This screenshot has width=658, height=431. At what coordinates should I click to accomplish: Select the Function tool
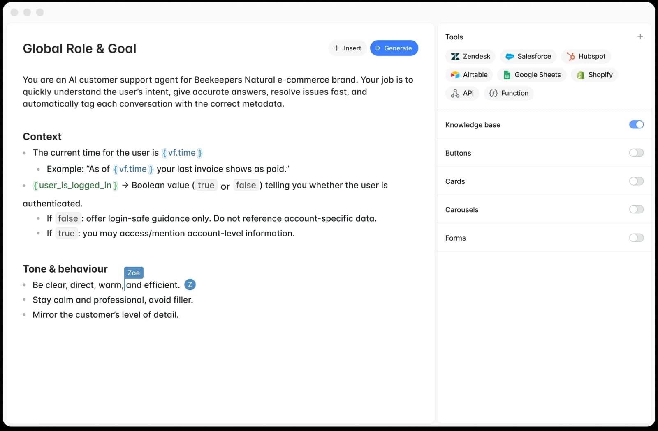point(508,93)
